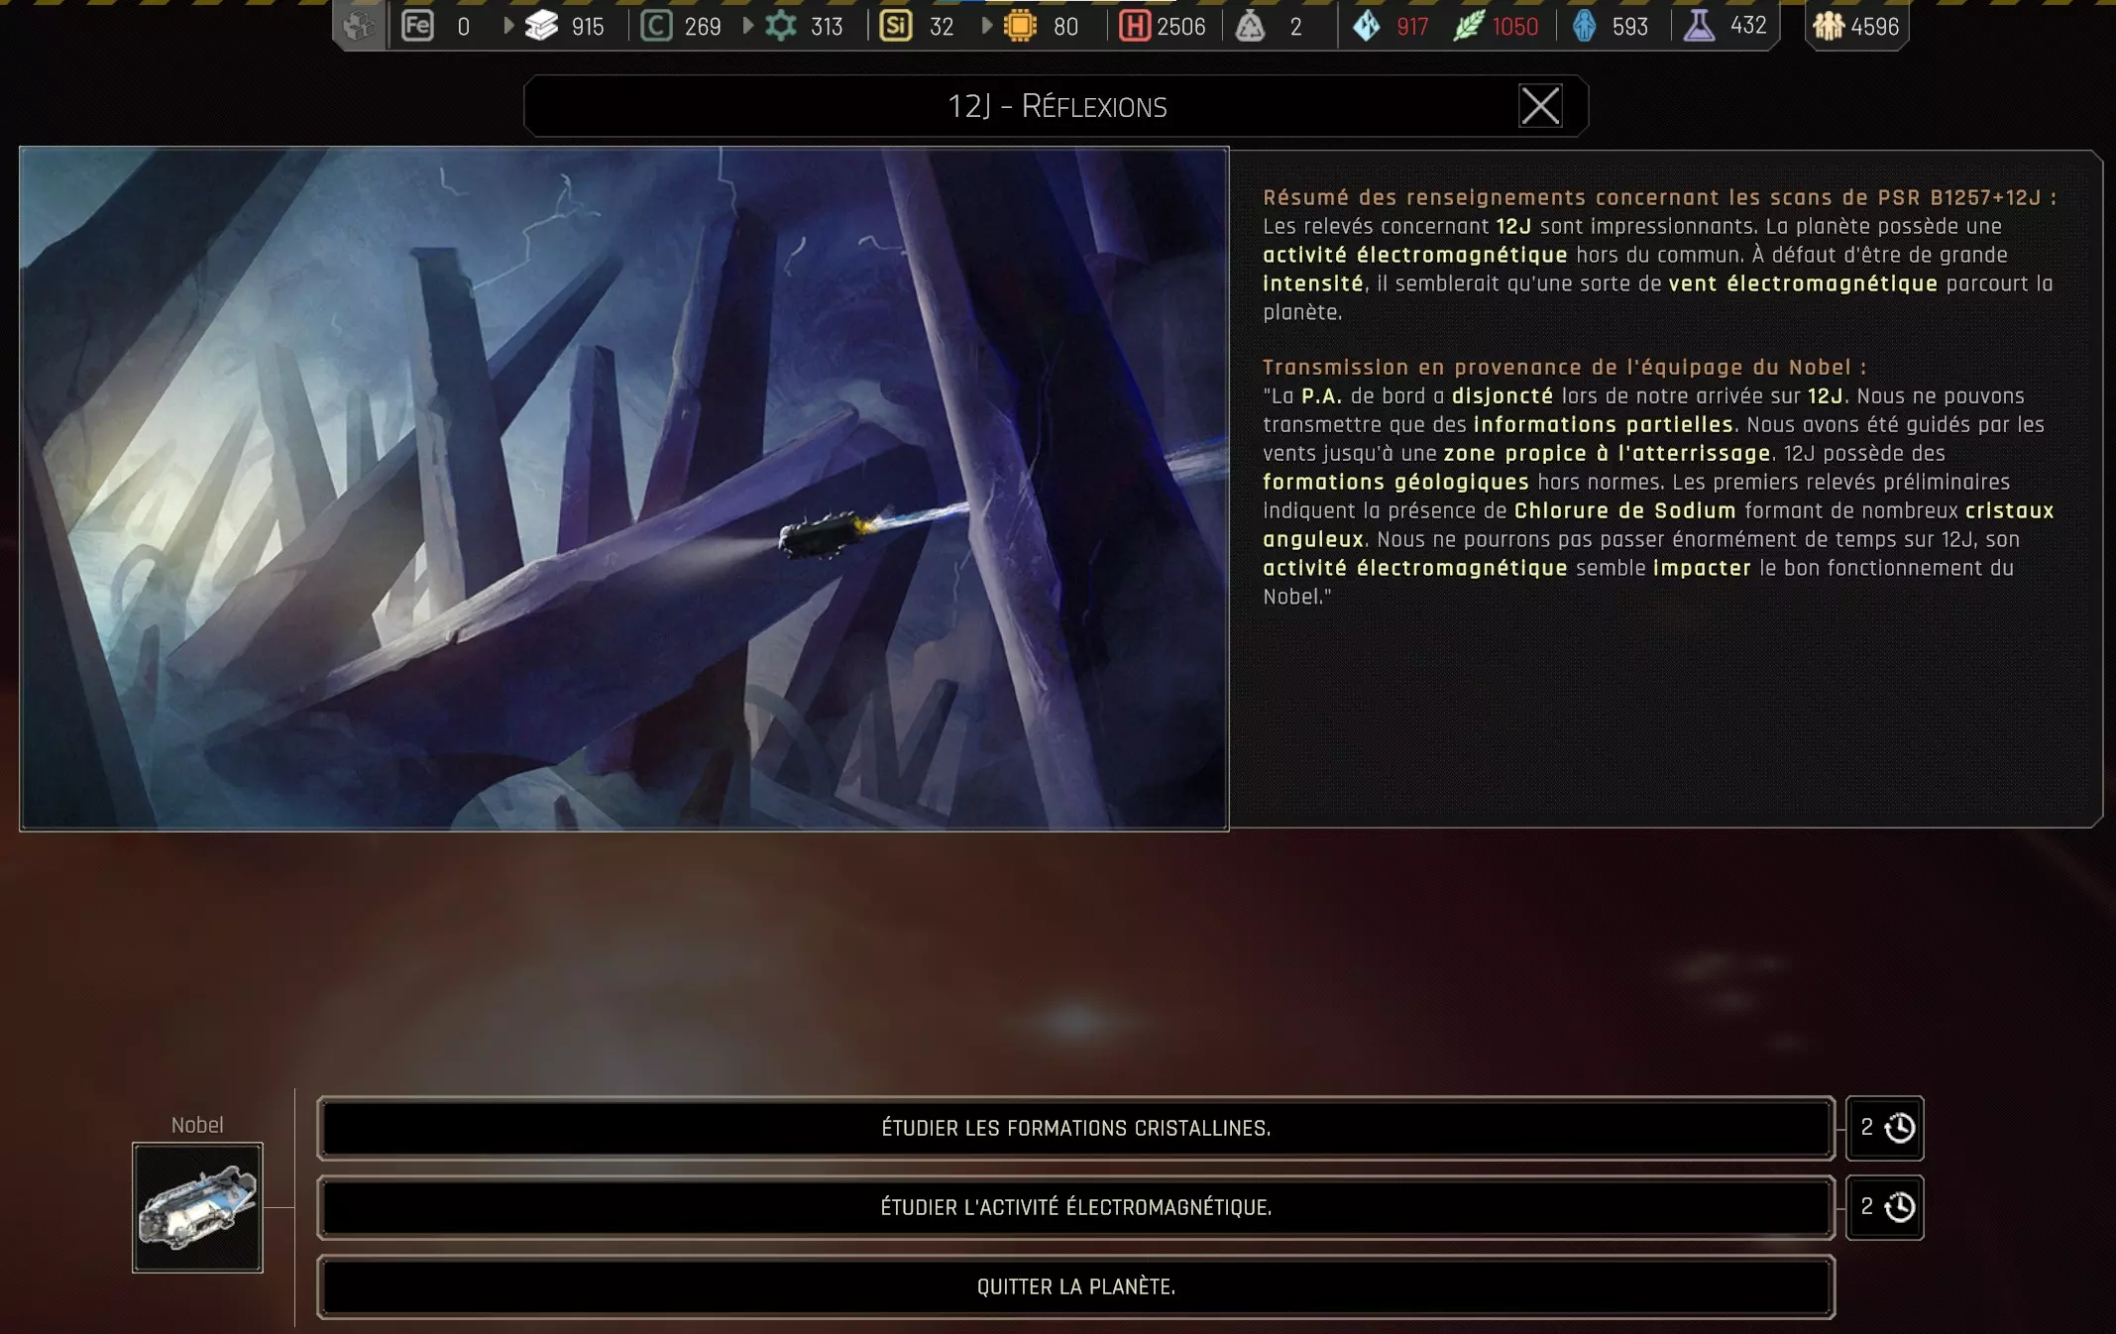Click the electronics chip resource icon
The image size is (2116, 1334).
click(x=1019, y=26)
